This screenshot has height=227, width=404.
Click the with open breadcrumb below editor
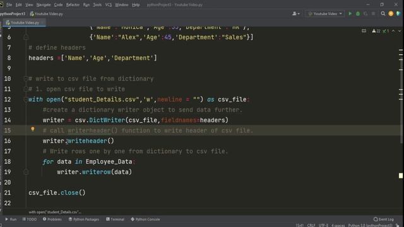click(x=55, y=212)
